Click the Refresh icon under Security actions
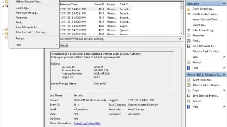This screenshot has height=127, width=227. [x=189, y=62]
